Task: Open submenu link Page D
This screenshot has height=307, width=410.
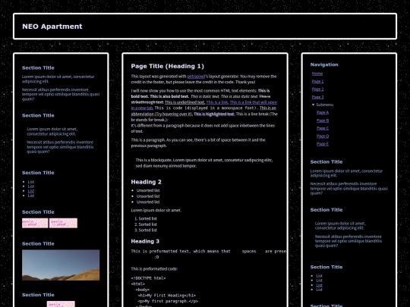Action: point(323,136)
